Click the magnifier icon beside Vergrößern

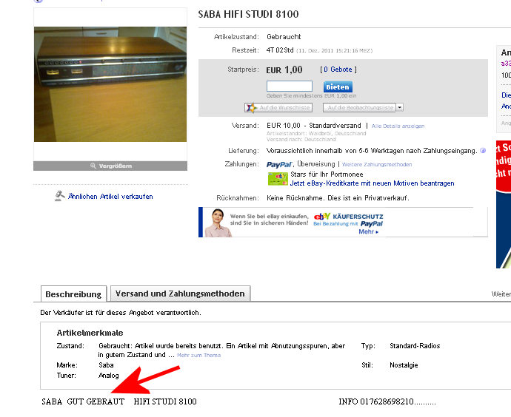[x=93, y=166]
